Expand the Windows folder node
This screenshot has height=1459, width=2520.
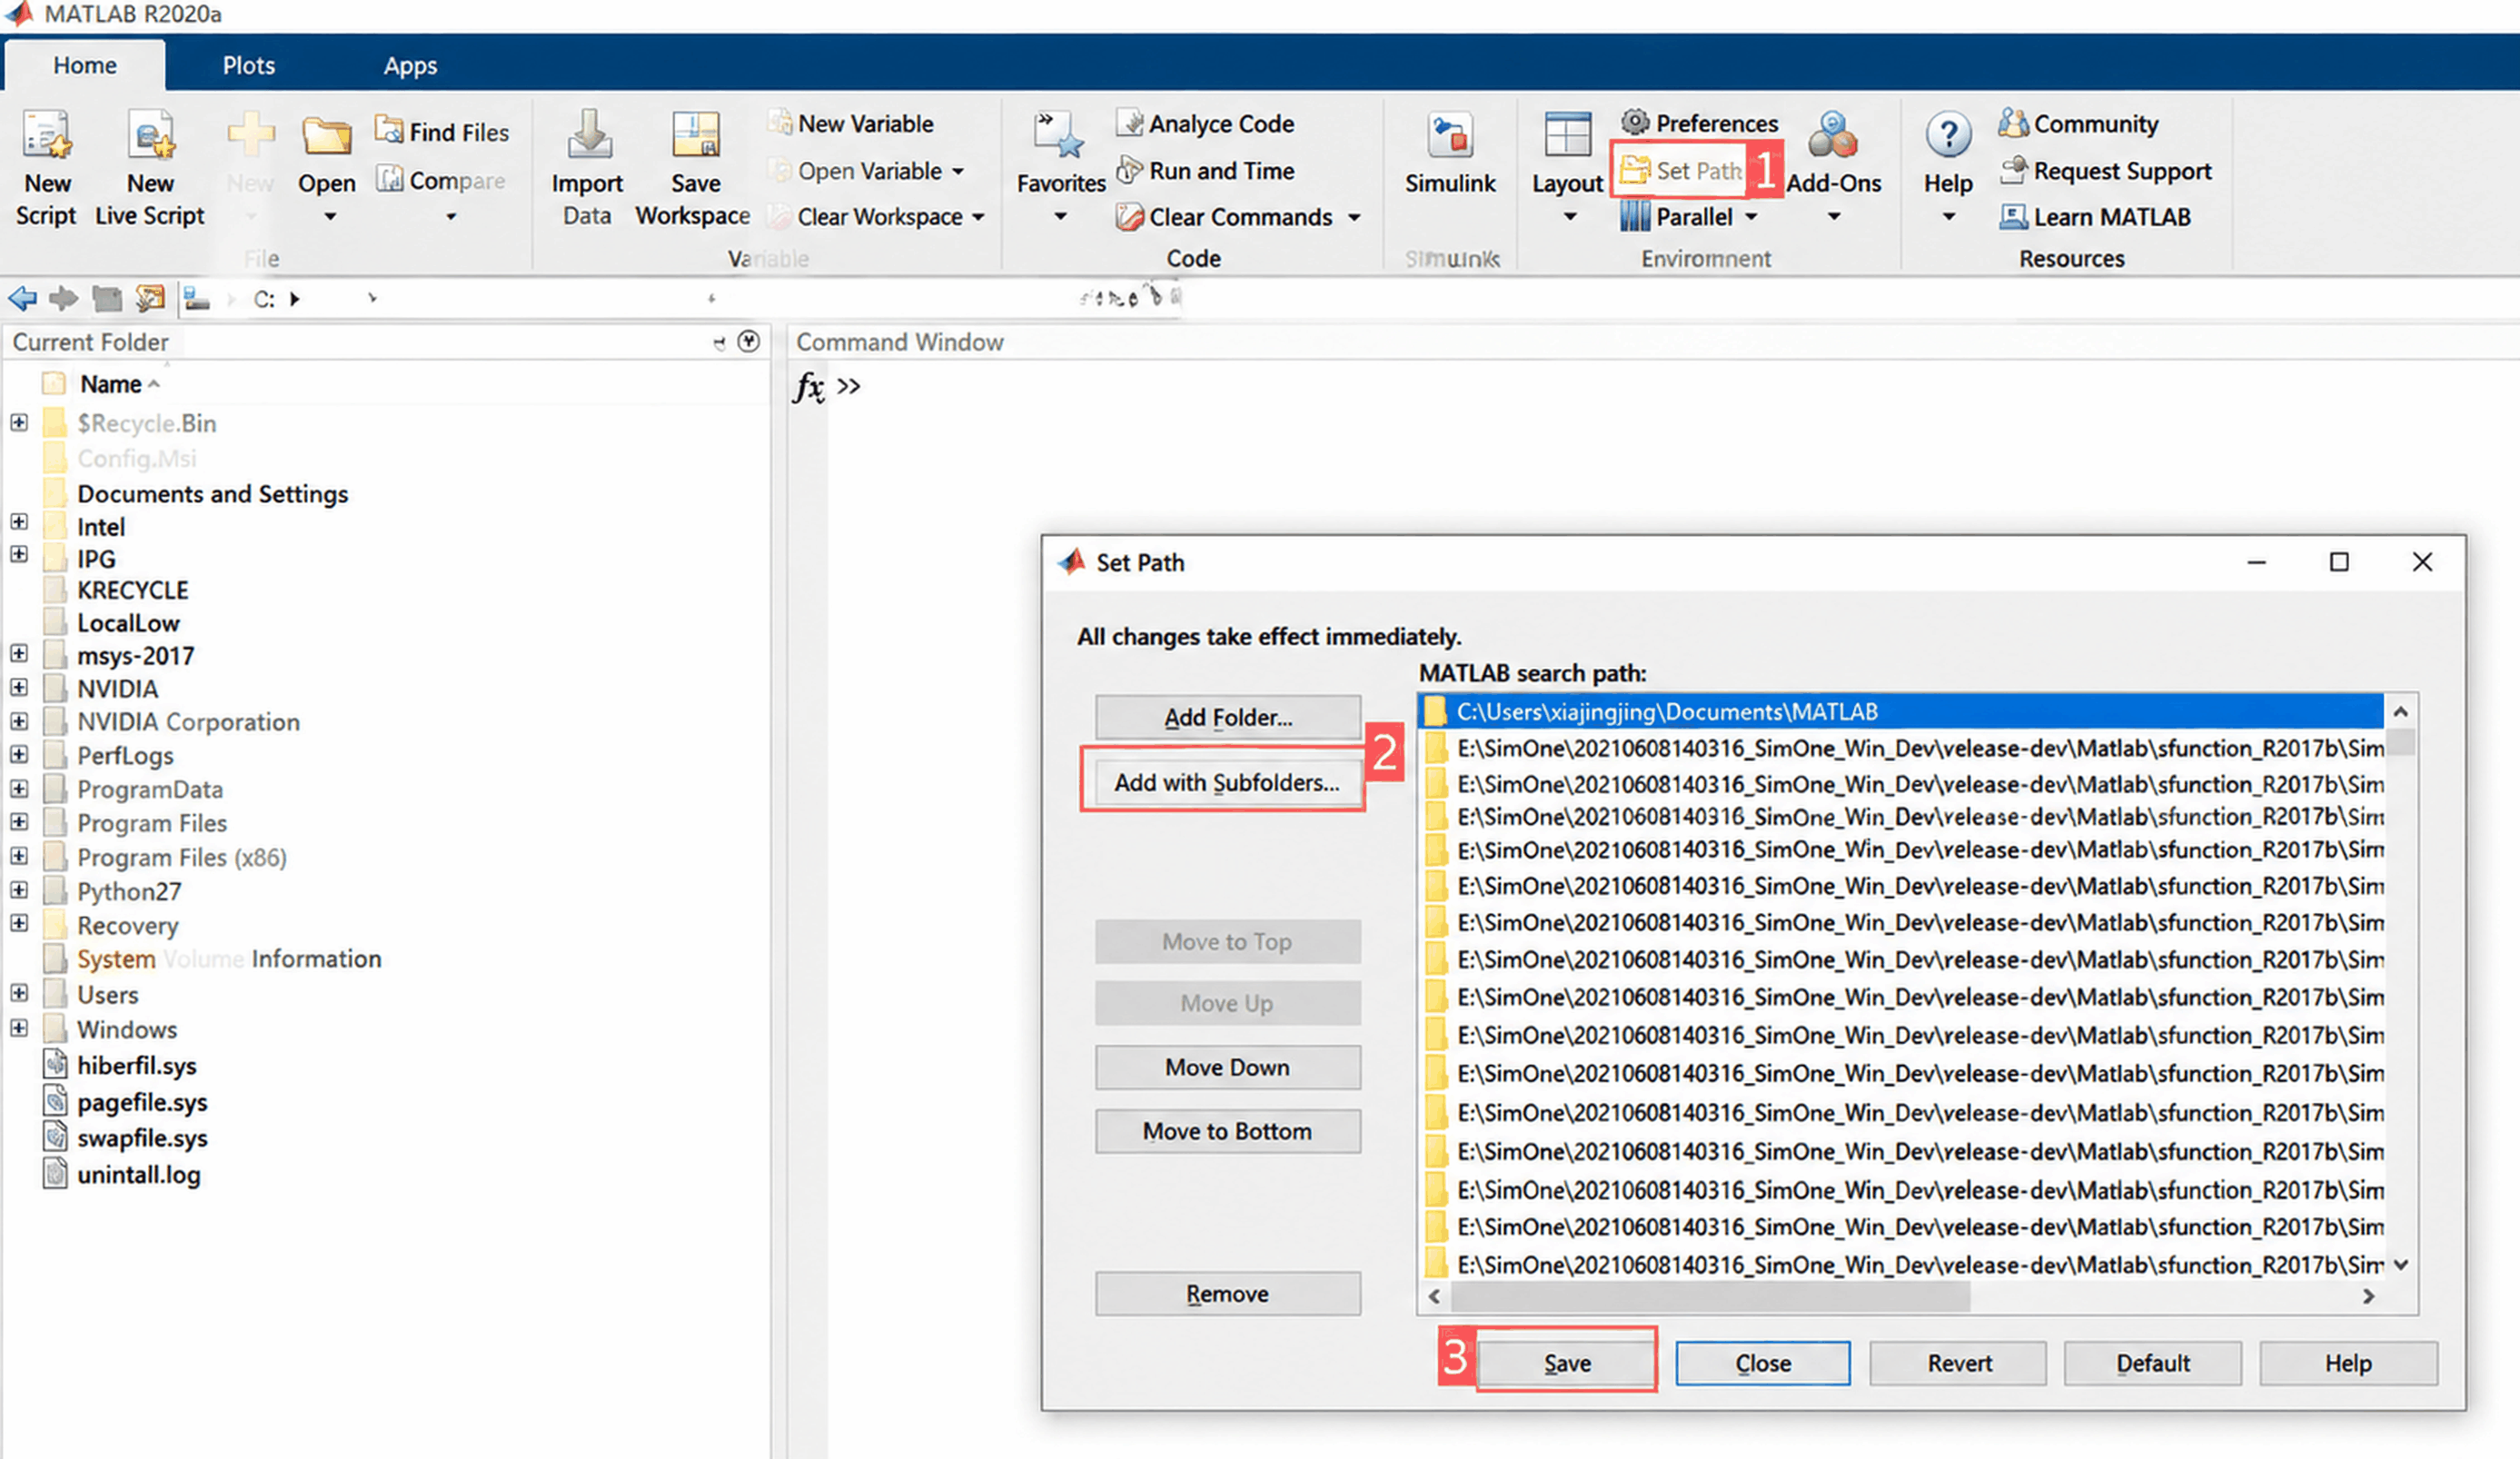click(19, 1027)
